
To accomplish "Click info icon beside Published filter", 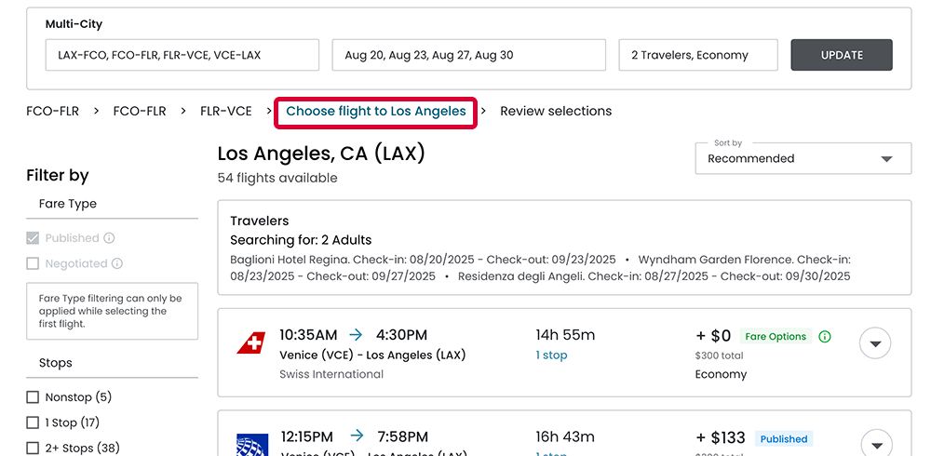I will [109, 238].
